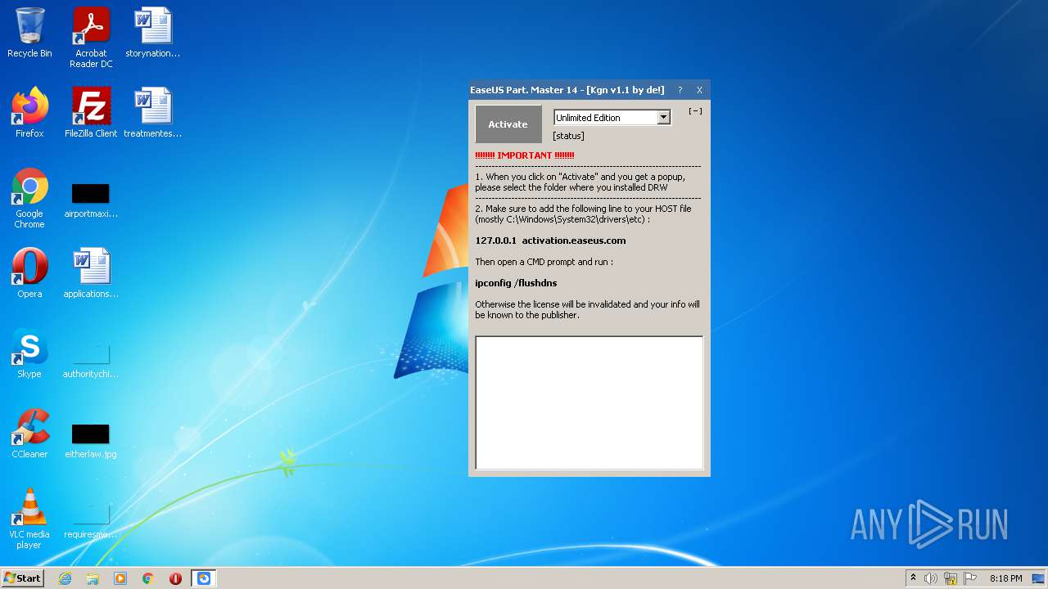
Task: Click the help question mark in title bar
Action: tap(680, 90)
